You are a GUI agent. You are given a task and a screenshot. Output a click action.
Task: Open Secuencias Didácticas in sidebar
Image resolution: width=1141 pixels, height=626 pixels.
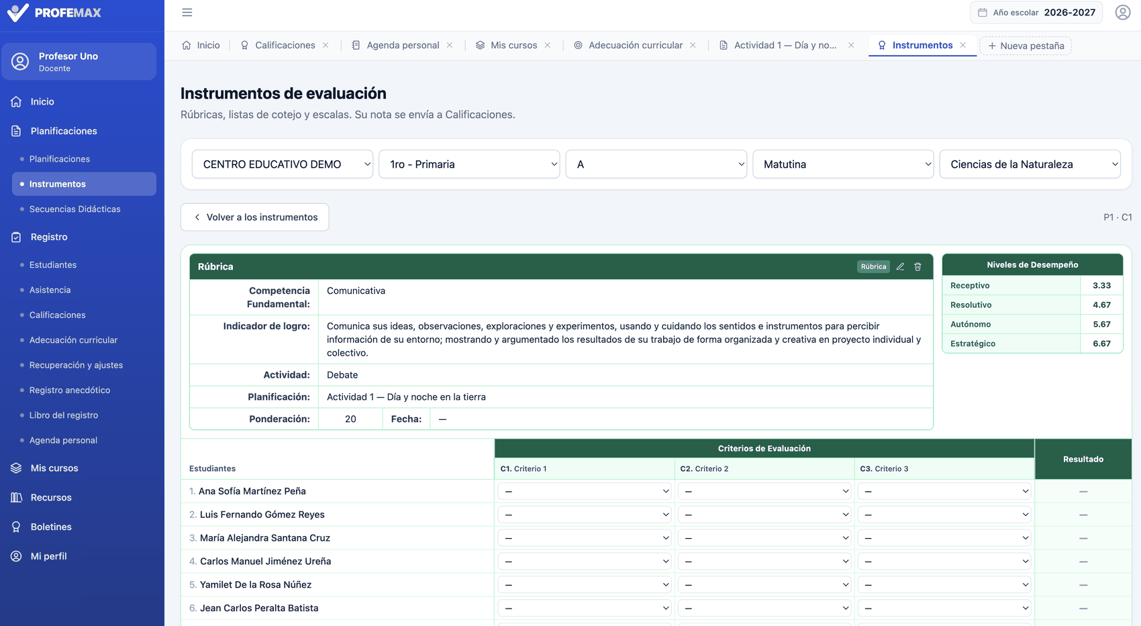[75, 209]
